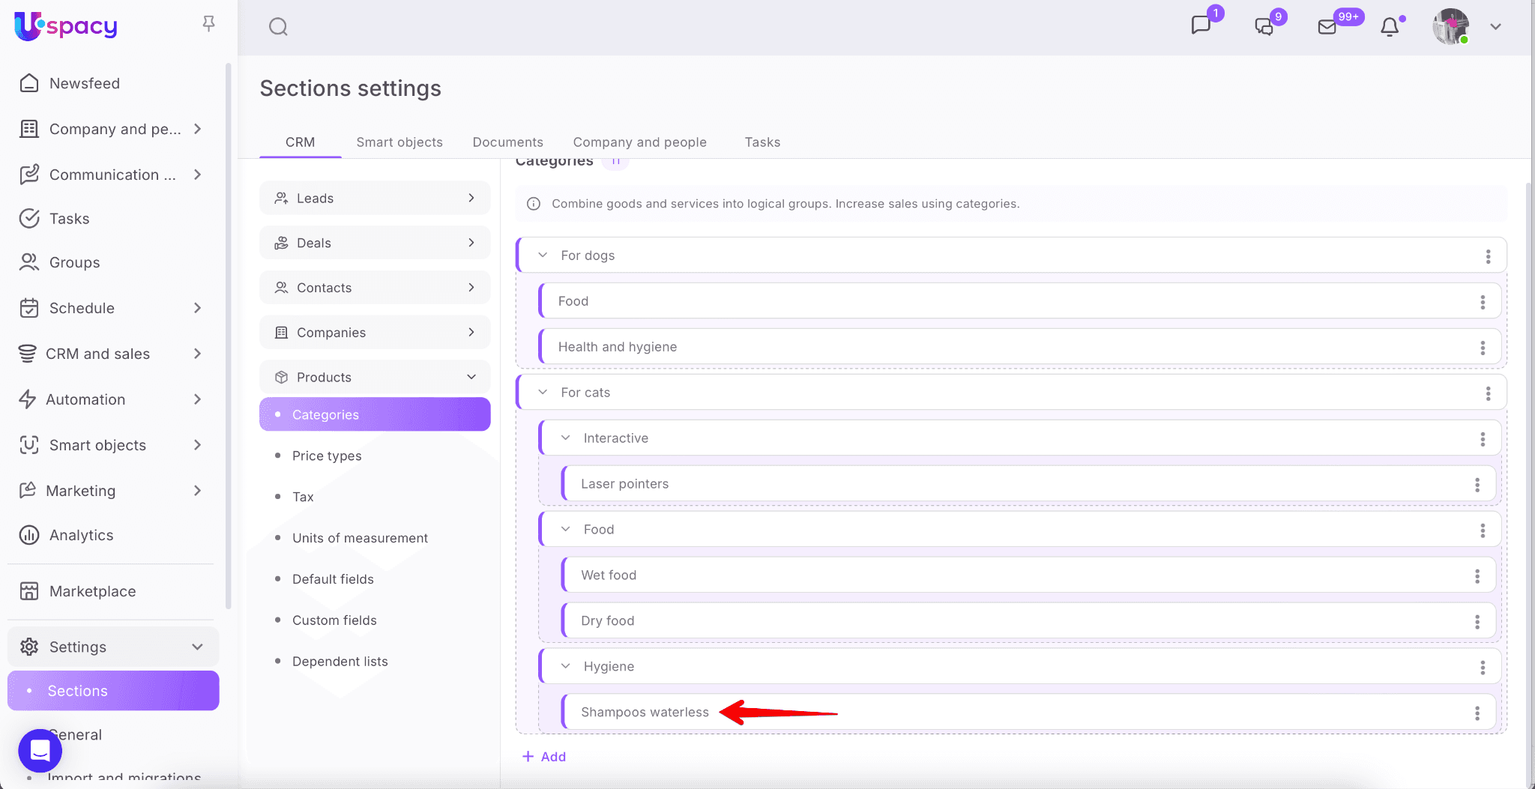Expand the Leads settings section

[471, 198]
